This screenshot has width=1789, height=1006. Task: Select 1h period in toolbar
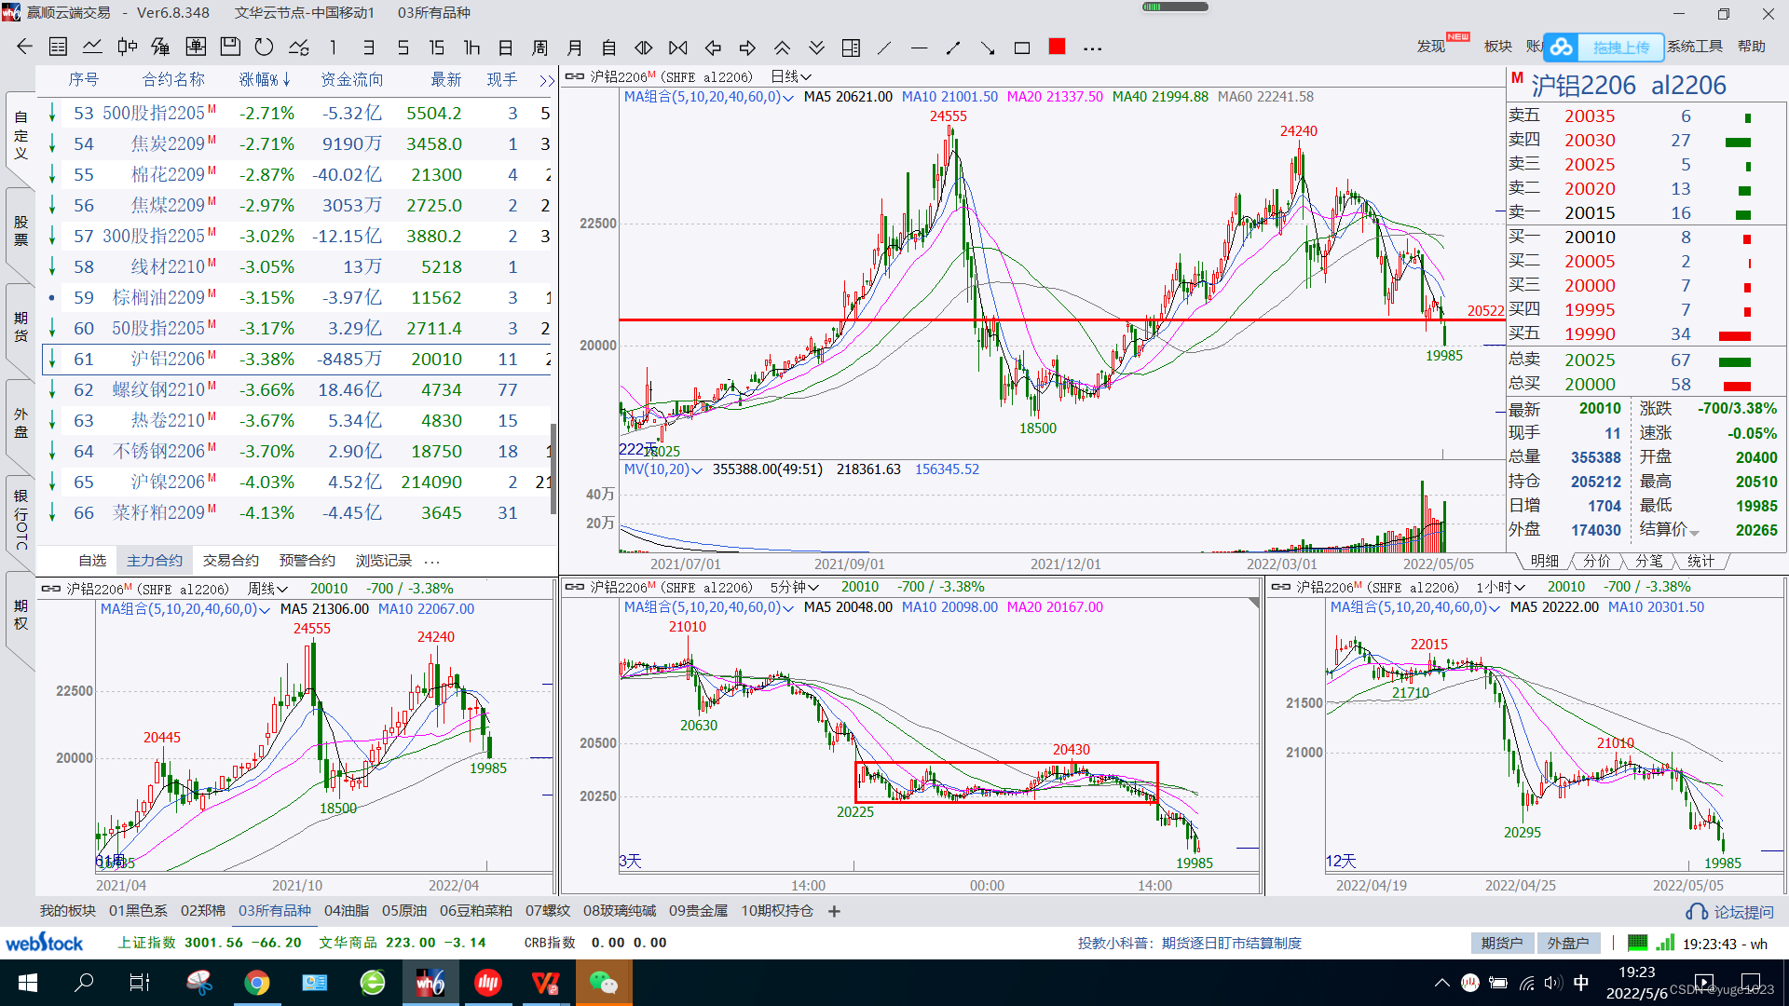coord(471,47)
